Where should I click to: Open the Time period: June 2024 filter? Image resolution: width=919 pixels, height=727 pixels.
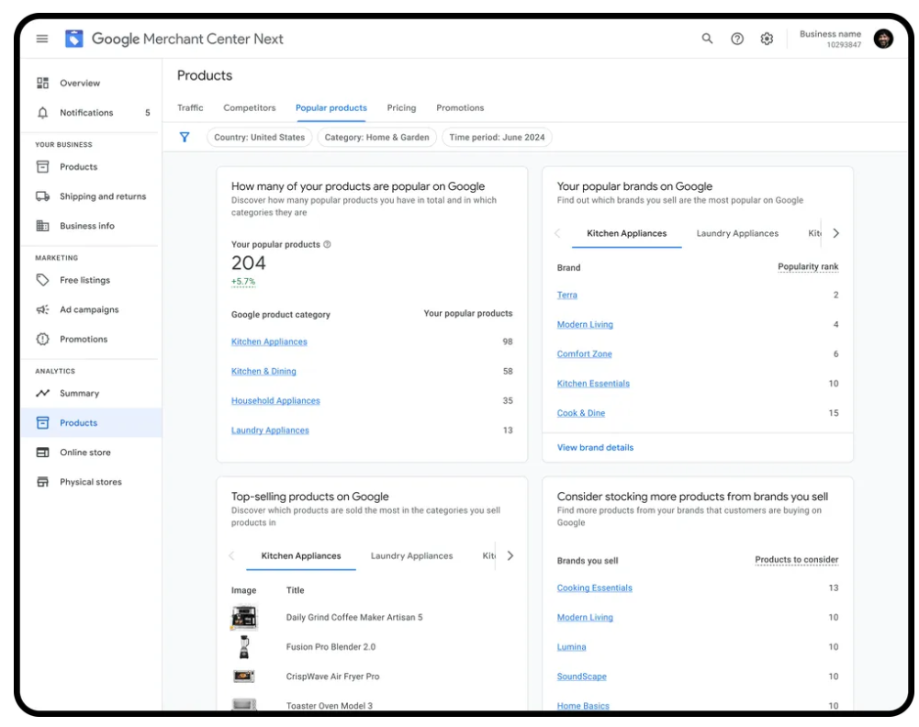[497, 138]
